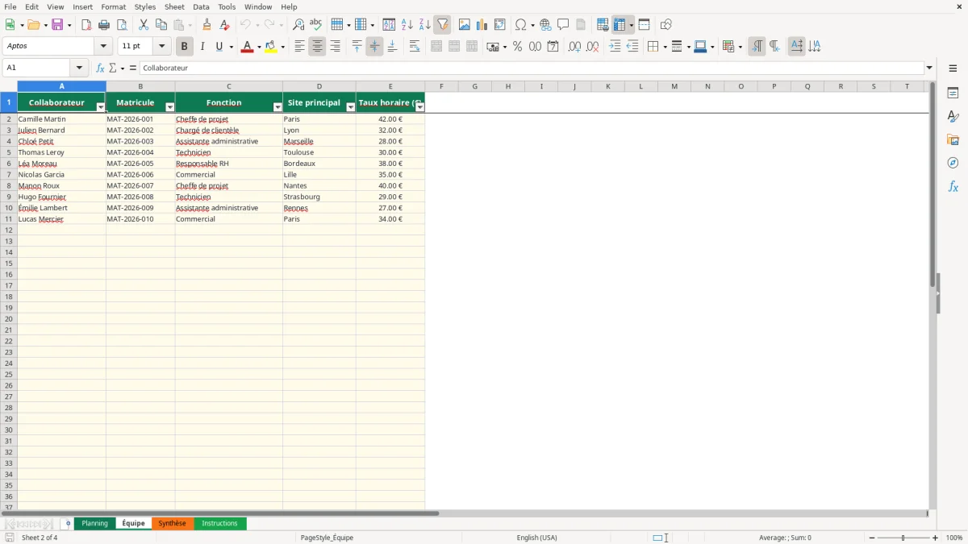Image resolution: width=968 pixels, height=544 pixels.
Task: Switch to the Planning sheet tab
Action: click(94, 524)
